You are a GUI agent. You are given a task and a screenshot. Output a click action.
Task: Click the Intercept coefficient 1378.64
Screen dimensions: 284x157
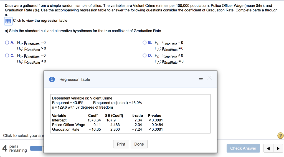pyautogui.click(x=94, y=120)
